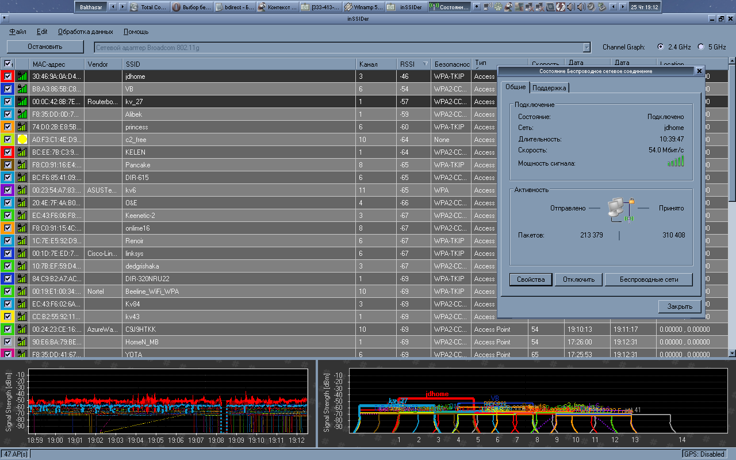Sort by RSSI column header arrow
Screen dimensions: 736x460
[425, 64]
